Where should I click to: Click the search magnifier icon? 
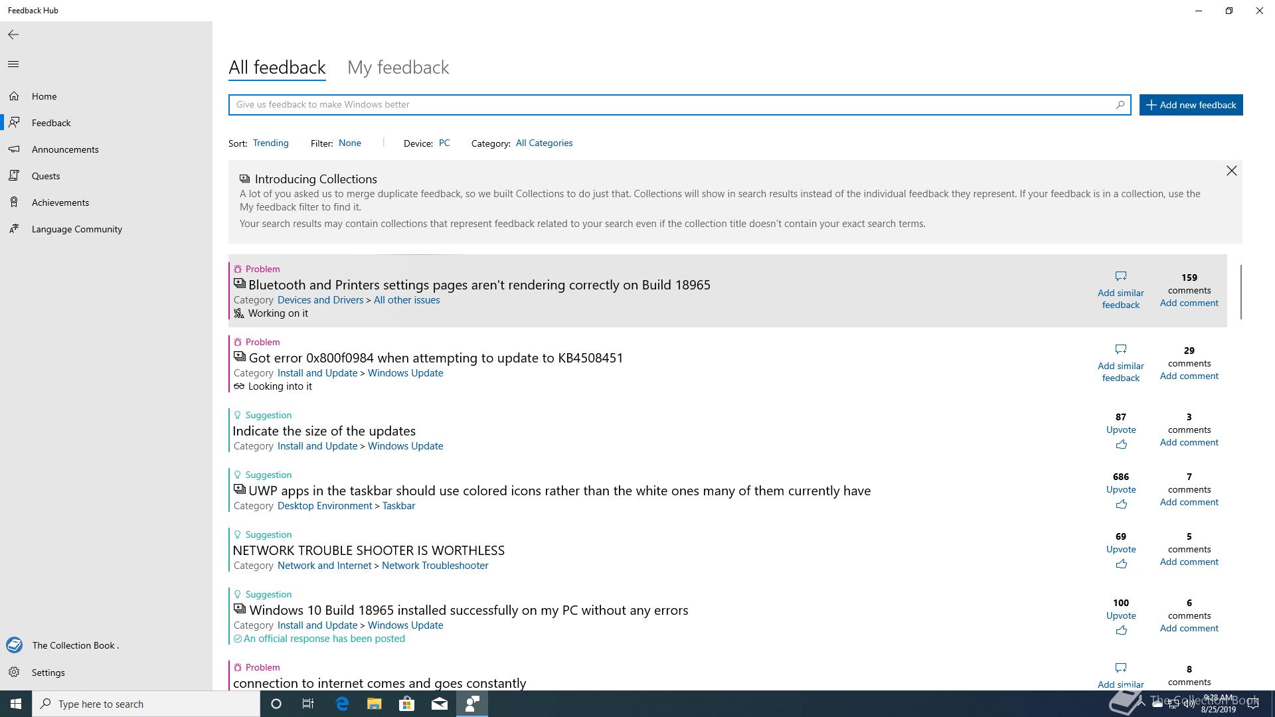tap(1120, 104)
